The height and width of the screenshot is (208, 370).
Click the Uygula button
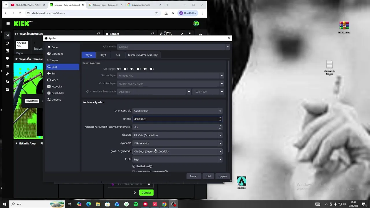[x=223, y=176]
